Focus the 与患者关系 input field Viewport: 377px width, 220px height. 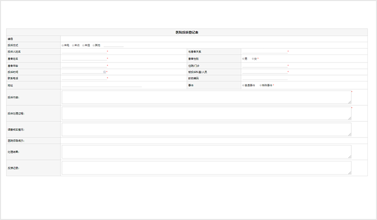pyautogui.click(x=264, y=52)
